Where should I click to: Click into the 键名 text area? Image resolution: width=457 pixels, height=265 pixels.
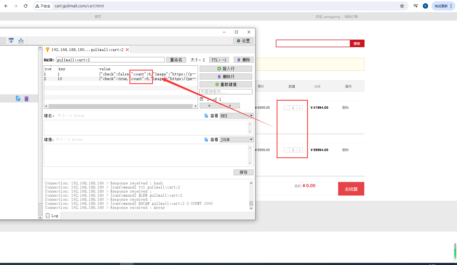[146, 127]
